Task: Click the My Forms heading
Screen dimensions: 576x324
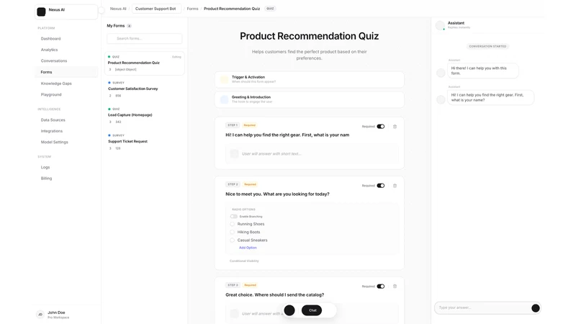Action: [116, 26]
